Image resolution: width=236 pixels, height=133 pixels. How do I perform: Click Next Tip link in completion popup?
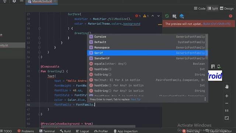coord(136,99)
